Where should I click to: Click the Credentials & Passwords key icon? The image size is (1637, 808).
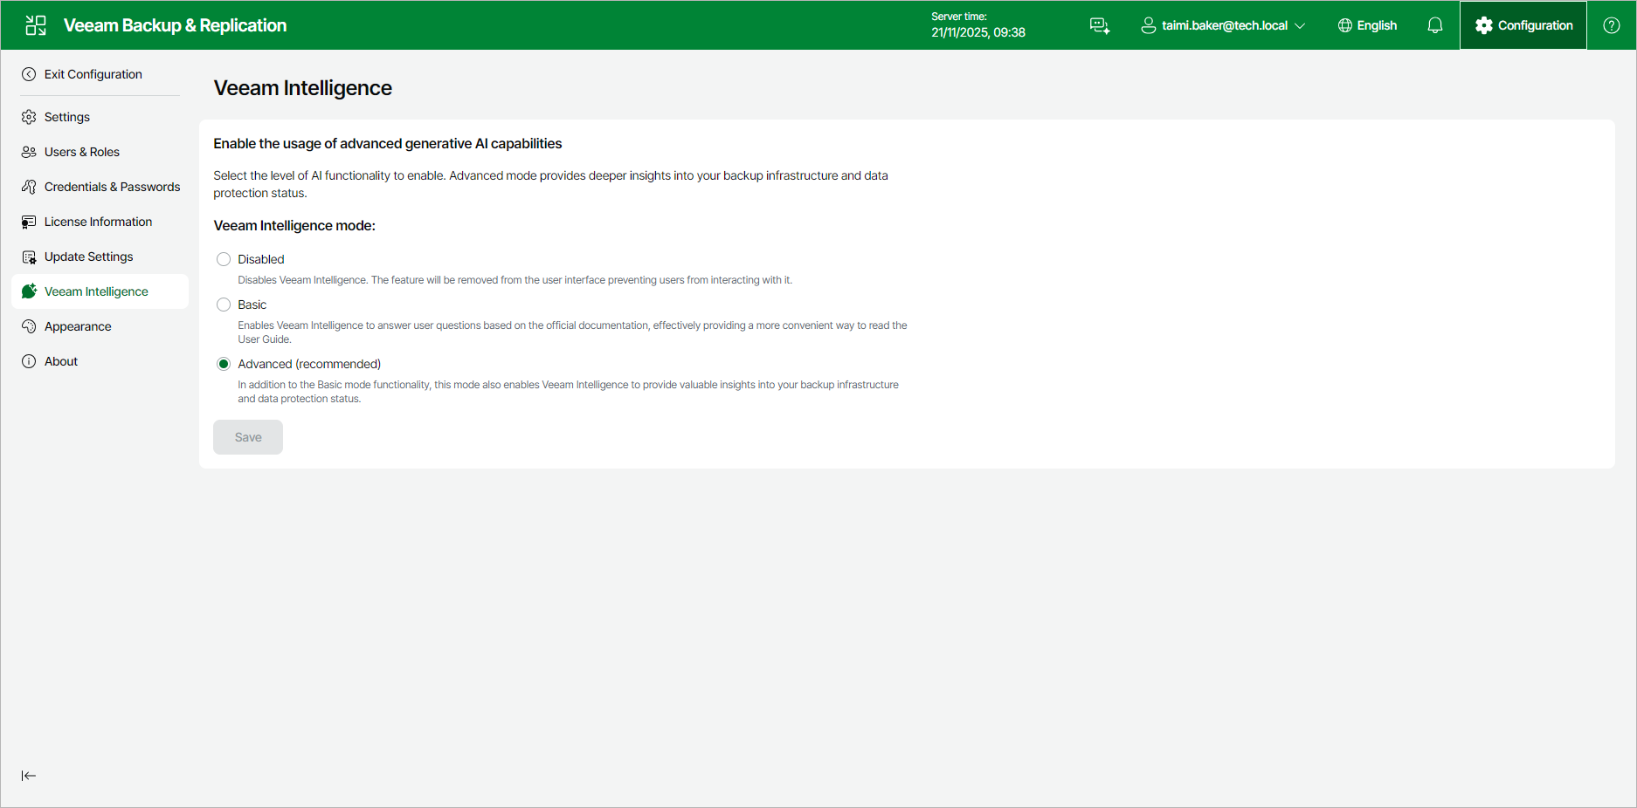point(29,186)
